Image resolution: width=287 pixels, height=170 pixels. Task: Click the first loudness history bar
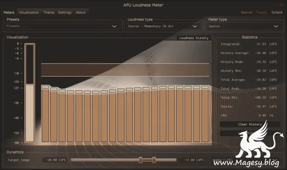pyautogui.click(x=45, y=114)
